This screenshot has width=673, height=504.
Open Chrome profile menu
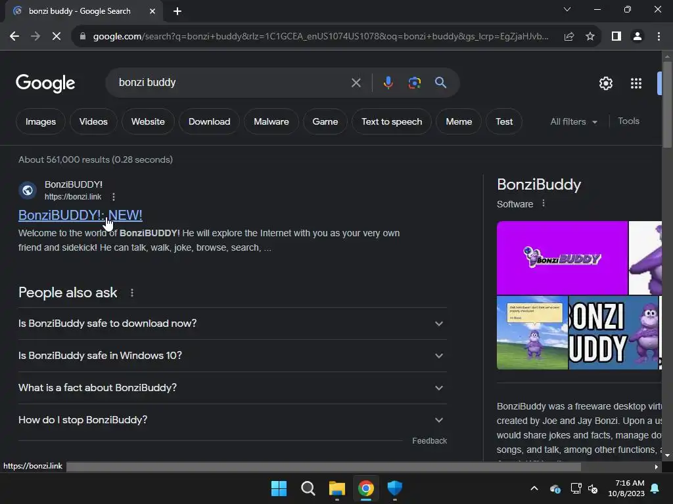(x=638, y=37)
